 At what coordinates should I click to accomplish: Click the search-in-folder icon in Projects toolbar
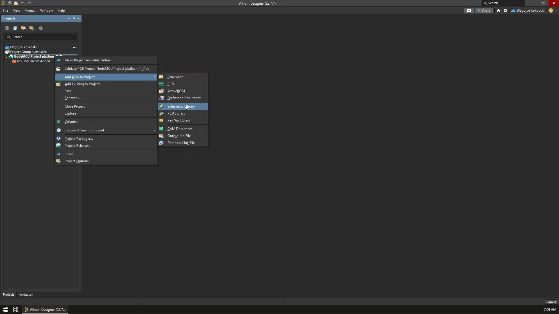[x=23, y=28]
